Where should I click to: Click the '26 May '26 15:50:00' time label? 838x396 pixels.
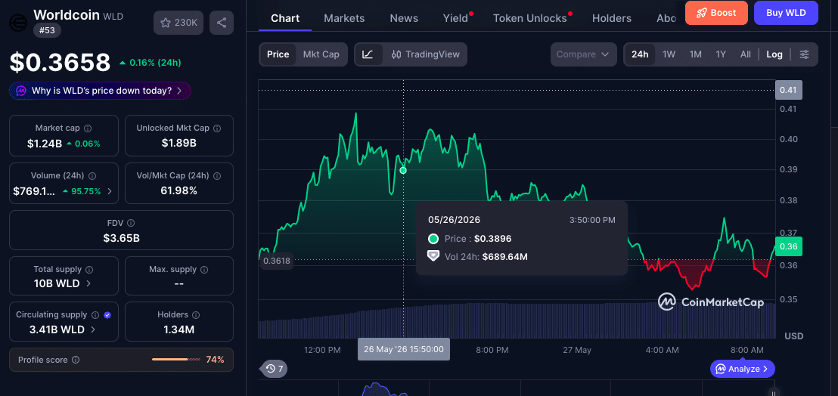click(404, 350)
